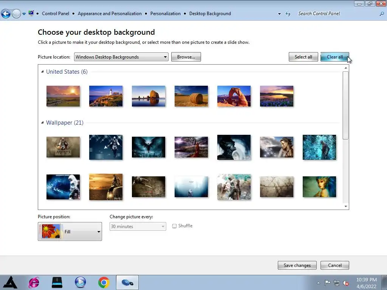Open the Picture position Fill dropdown
The image size is (387, 290).
(x=70, y=231)
